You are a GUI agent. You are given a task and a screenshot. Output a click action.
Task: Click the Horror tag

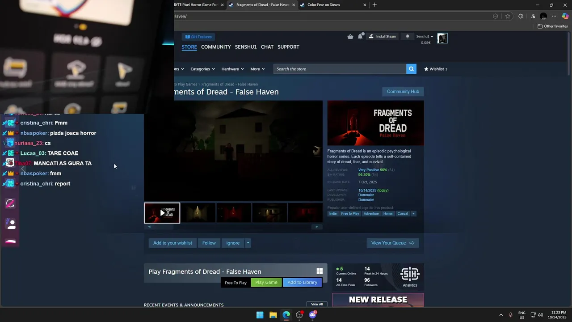[388, 213]
